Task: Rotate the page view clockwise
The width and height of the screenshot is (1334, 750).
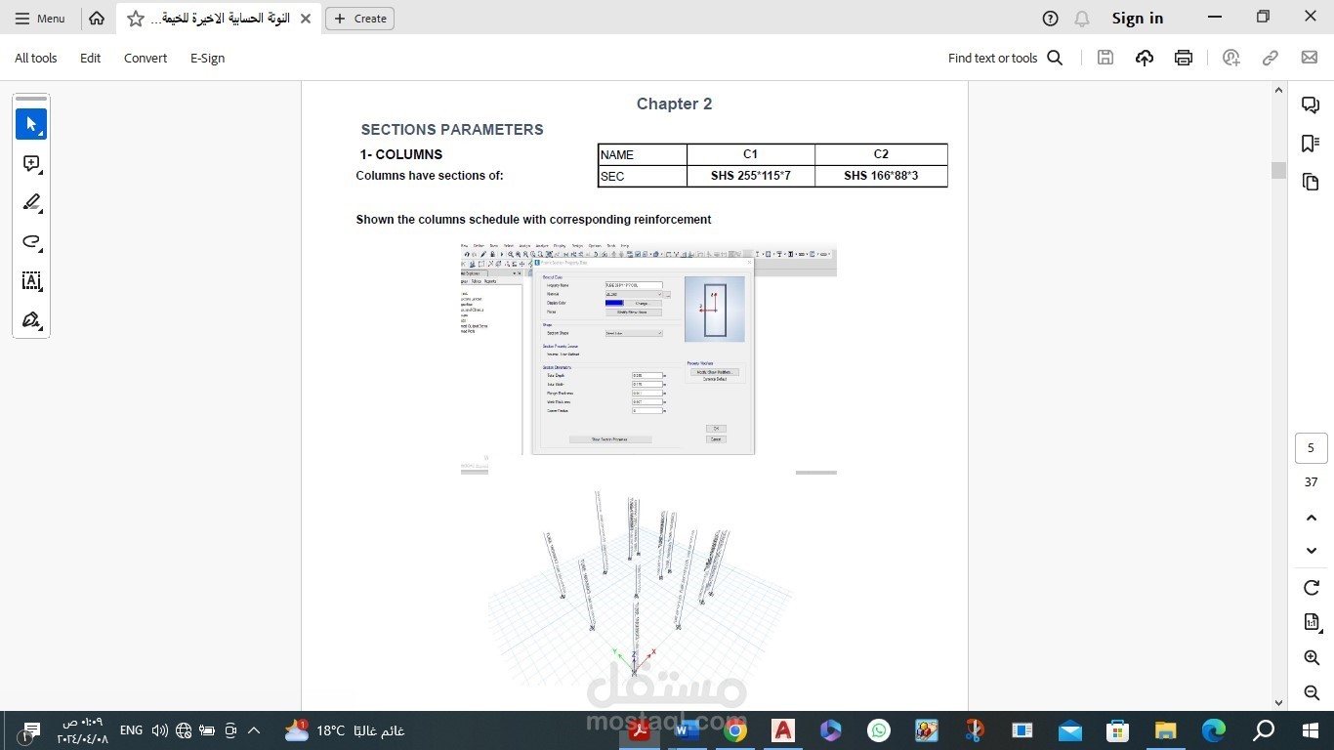Action: (1312, 588)
